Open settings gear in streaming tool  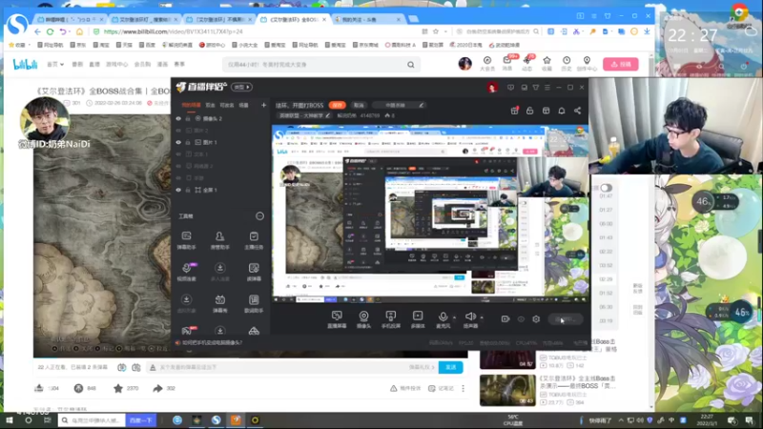tap(536, 319)
